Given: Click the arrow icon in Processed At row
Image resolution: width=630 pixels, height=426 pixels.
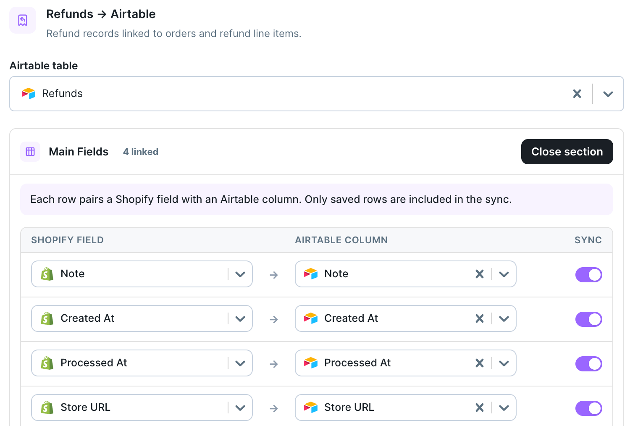Looking at the screenshot, I should coord(274,364).
